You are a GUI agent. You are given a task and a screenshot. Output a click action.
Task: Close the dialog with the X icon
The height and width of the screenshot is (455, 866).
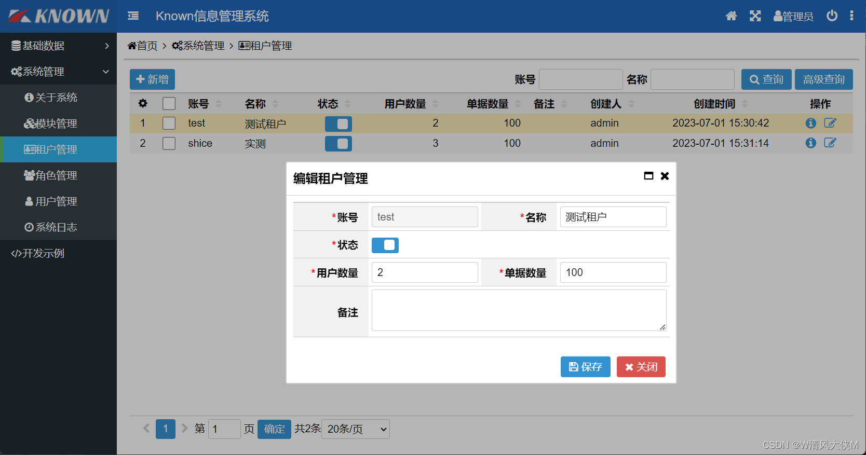[665, 176]
